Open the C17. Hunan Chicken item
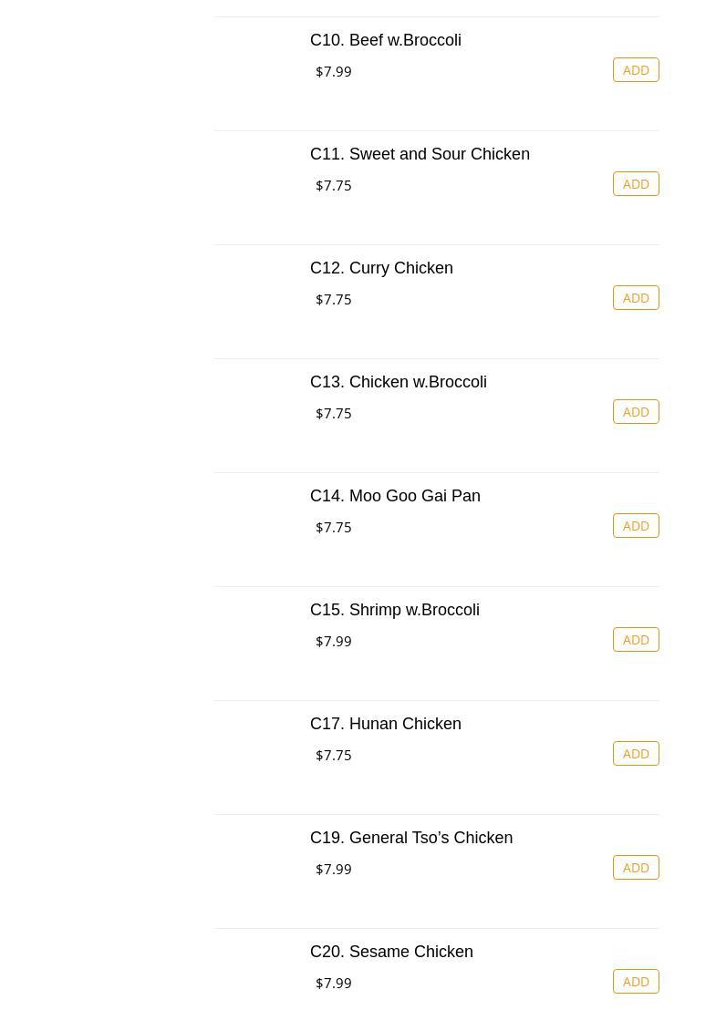Screen dimensions: 716x1031 (386, 724)
